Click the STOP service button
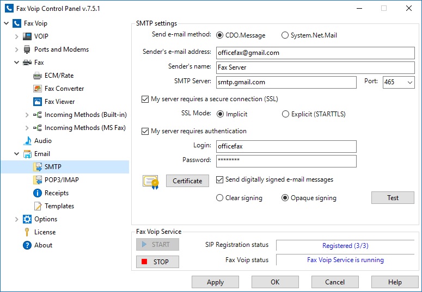Screen dimensions: 422x292 tap(157, 262)
